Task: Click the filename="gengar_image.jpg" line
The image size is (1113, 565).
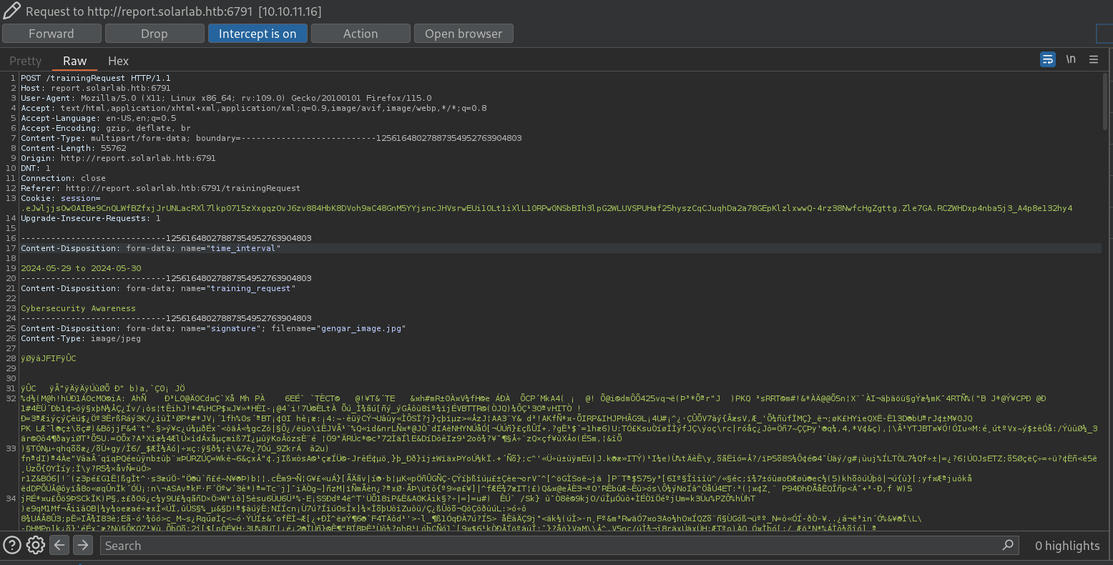Action: (213, 328)
